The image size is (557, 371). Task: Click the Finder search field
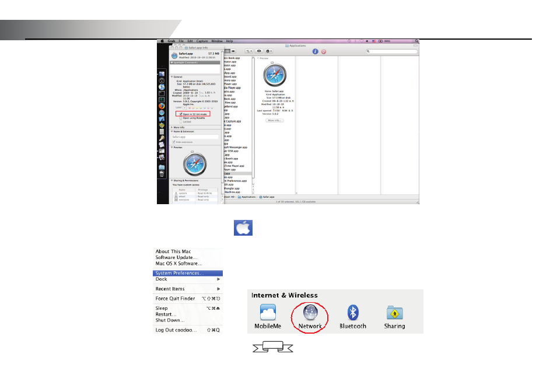tap(391, 51)
